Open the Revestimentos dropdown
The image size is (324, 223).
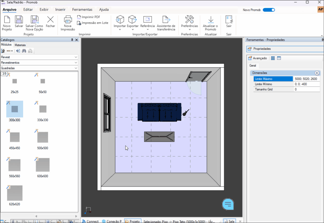pos(39,63)
